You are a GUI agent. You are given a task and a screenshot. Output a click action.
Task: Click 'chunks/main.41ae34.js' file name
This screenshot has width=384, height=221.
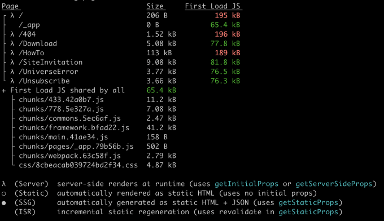[x=63, y=137]
